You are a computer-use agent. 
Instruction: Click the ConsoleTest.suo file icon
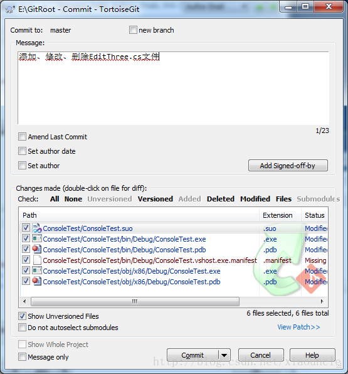point(37,228)
